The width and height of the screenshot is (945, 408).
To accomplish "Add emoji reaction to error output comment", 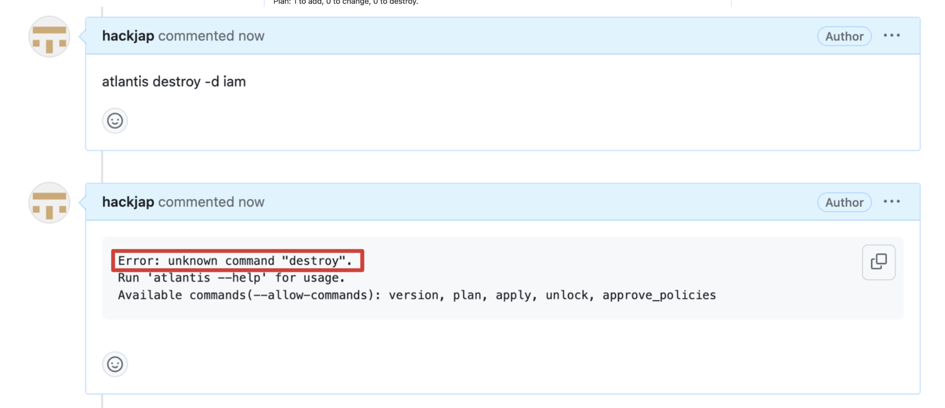I will click(115, 364).
